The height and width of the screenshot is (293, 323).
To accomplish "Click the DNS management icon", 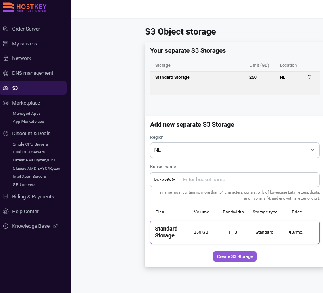I will [x=6, y=73].
